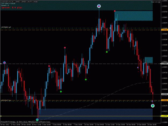Click the grey 1.04864 price tag
The image size is (168, 126).
click(164, 64)
